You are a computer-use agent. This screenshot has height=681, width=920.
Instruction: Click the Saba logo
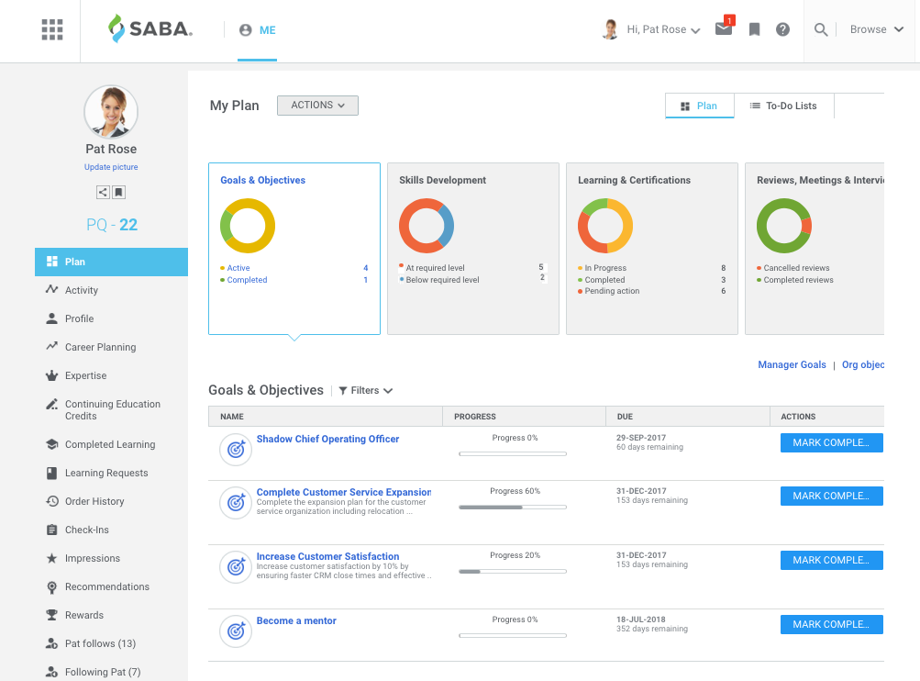click(150, 28)
